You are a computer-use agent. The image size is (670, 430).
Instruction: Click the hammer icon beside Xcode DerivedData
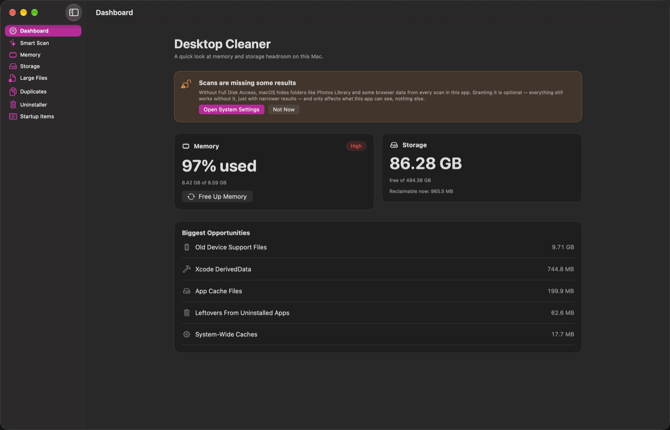point(187,269)
